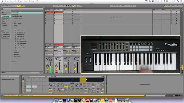The width and height of the screenshot is (184, 103).
Task: Disarm track 2 red record arm button
Action: (x=57, y=72)
